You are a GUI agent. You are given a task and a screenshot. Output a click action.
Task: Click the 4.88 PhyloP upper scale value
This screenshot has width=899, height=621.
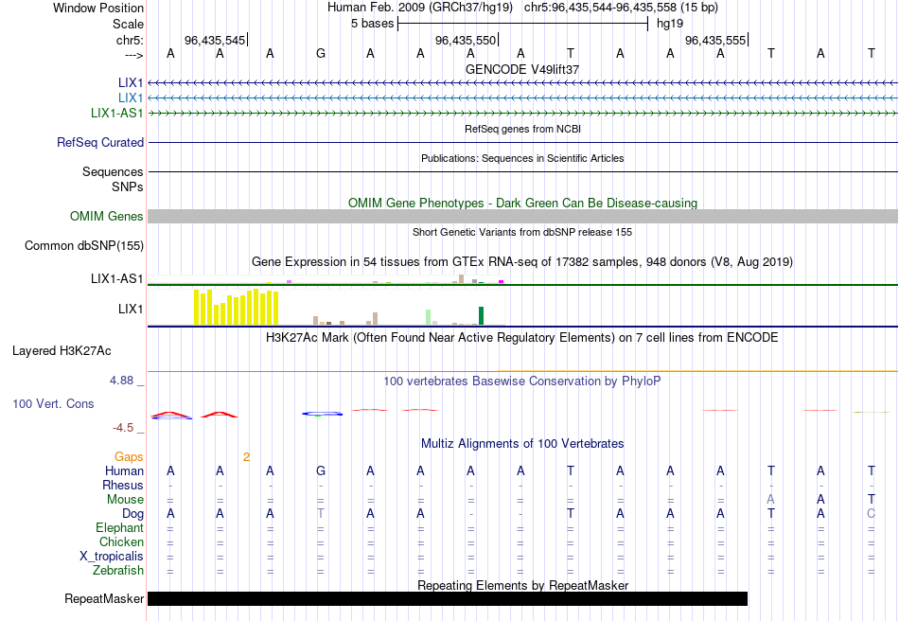pyautogui.click(x=121, y=381)
